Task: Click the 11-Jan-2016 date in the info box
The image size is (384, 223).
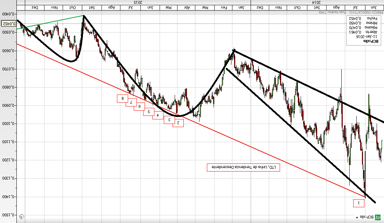Action: click(366, 36)
